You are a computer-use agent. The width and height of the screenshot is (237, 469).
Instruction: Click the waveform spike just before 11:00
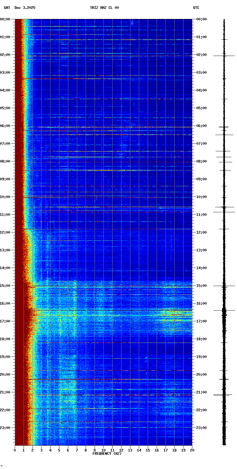pyautogui.click(x=224, y=212)
